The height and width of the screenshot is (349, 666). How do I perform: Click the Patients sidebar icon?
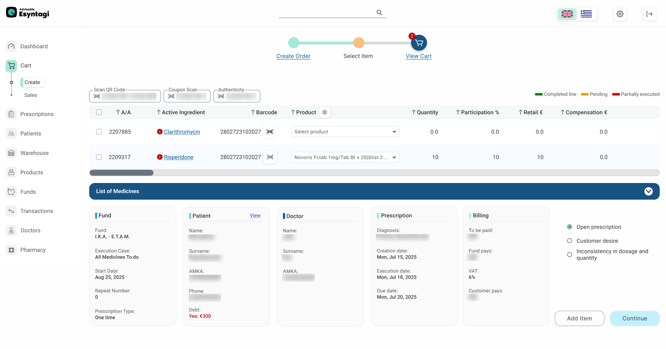(11, 134)
